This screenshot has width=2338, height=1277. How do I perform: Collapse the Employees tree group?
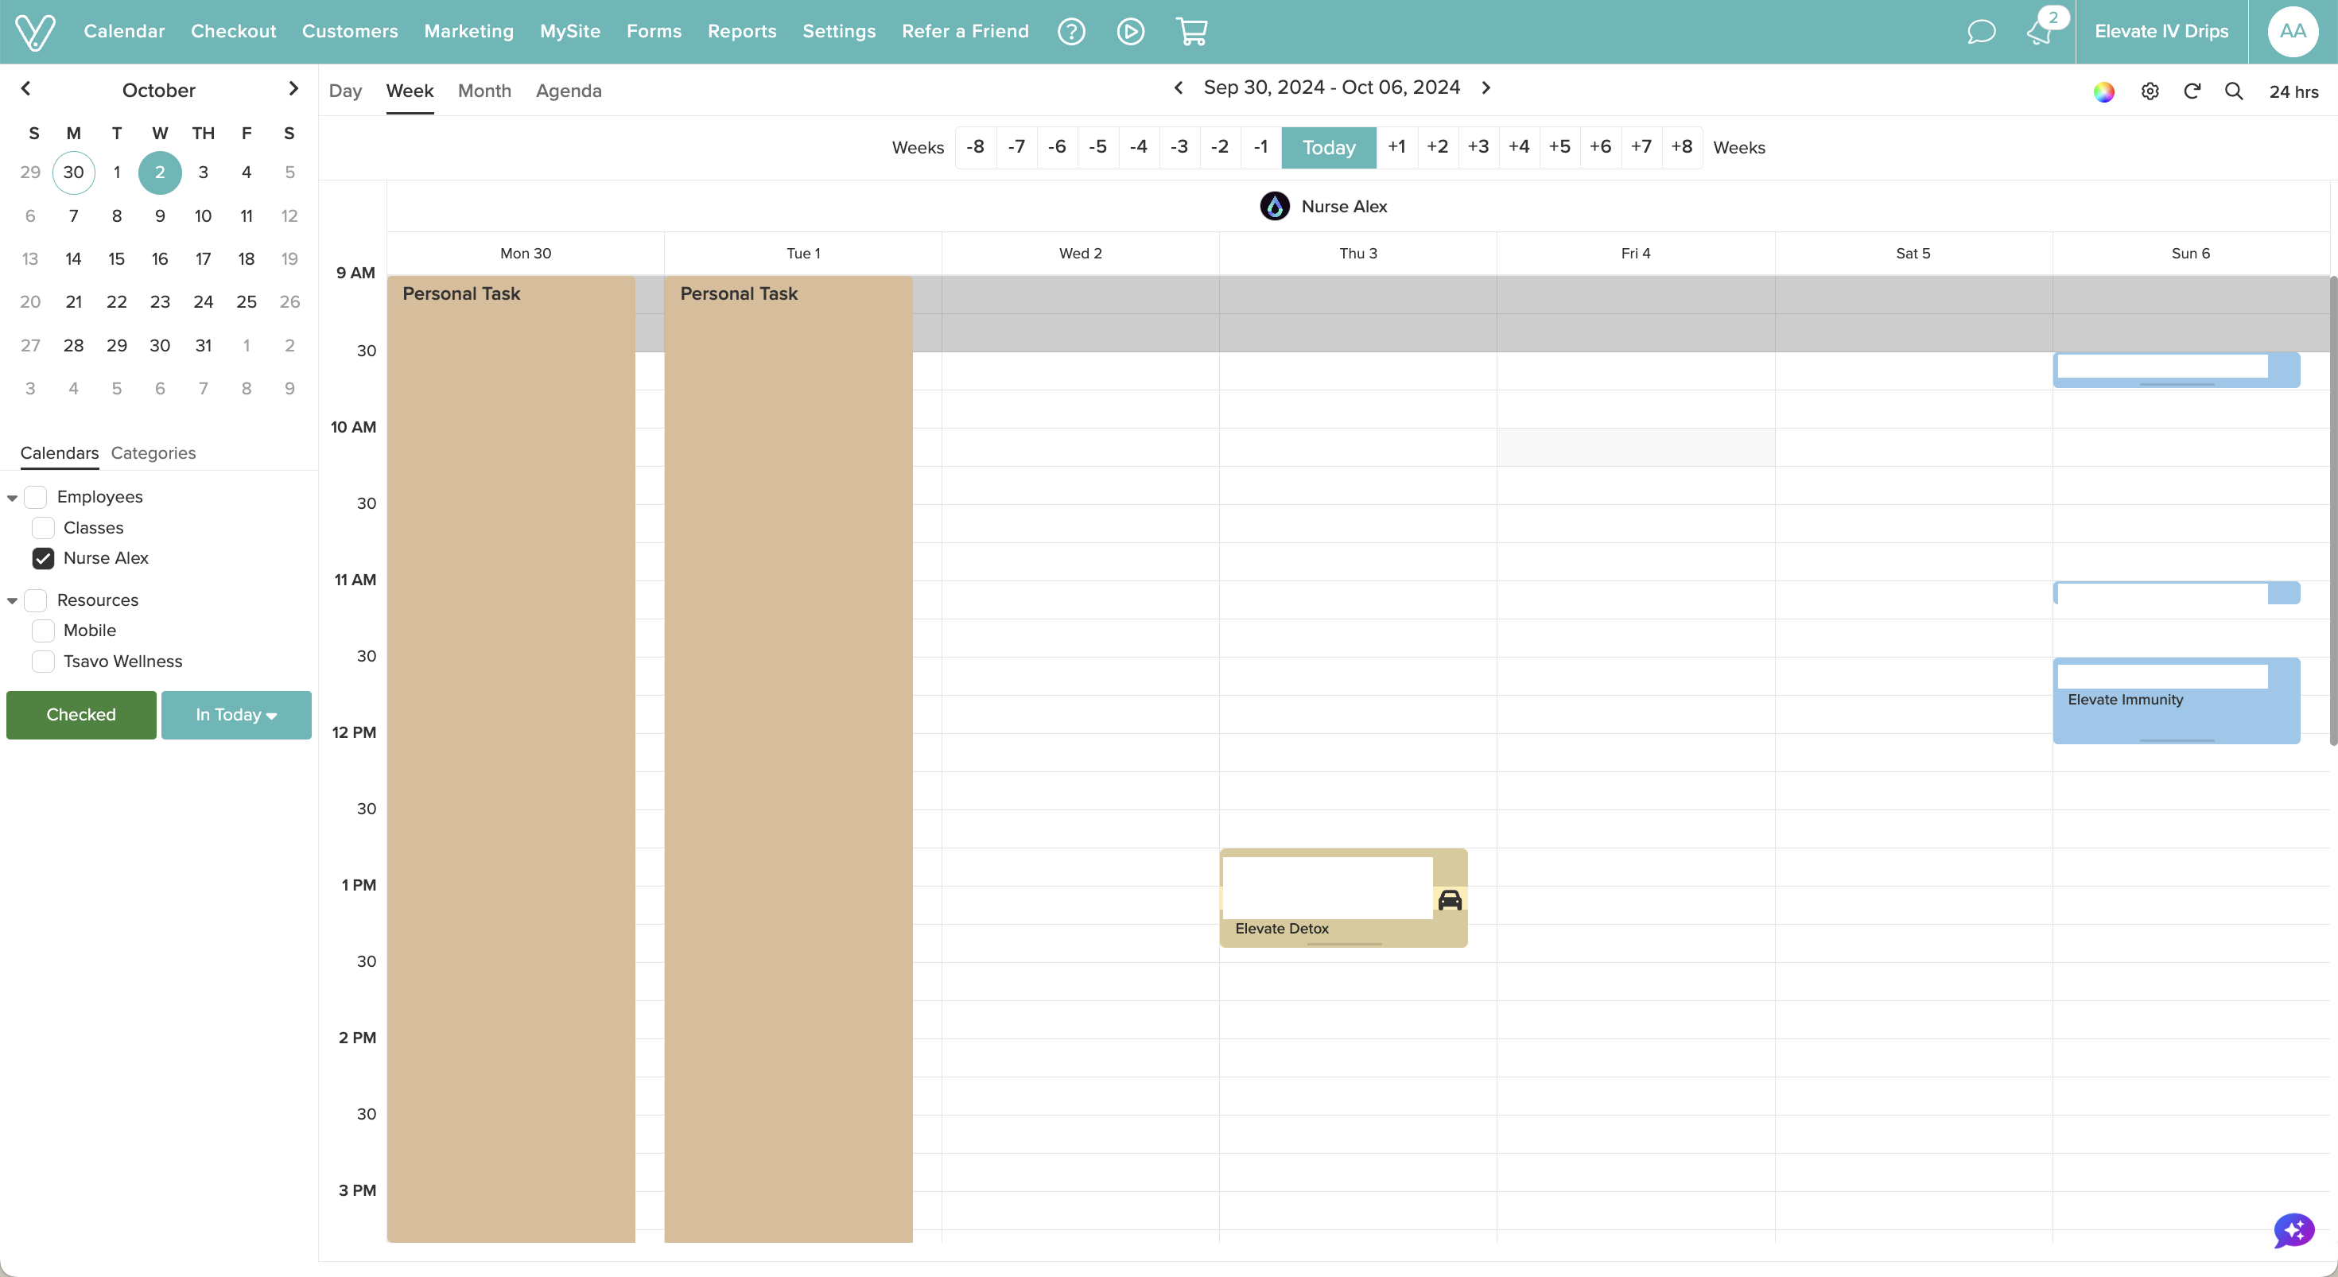(12, 499)
